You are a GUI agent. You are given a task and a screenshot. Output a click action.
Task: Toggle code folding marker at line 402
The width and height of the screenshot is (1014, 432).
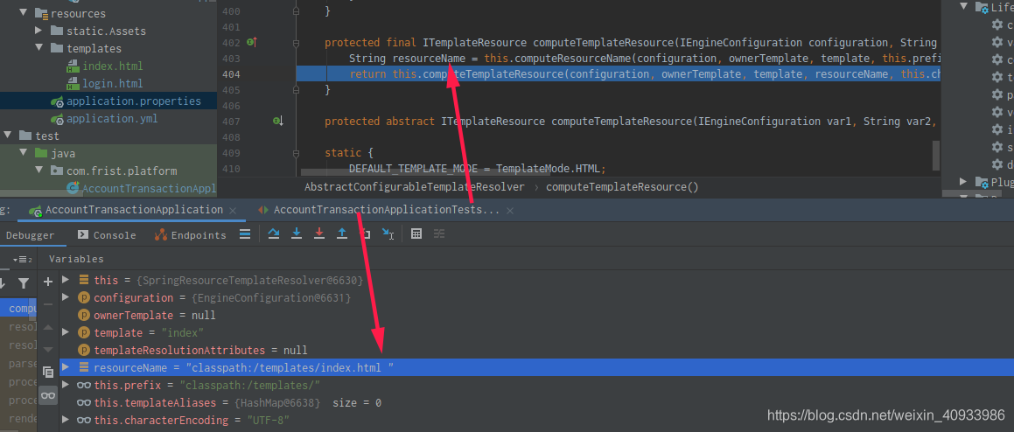(297, 44)
